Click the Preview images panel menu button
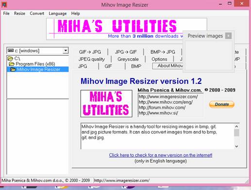The width and height of the screenshot is (251, 190). pos(228,36)
